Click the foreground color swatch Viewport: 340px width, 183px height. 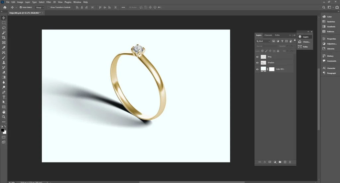[x=3, y=130]
